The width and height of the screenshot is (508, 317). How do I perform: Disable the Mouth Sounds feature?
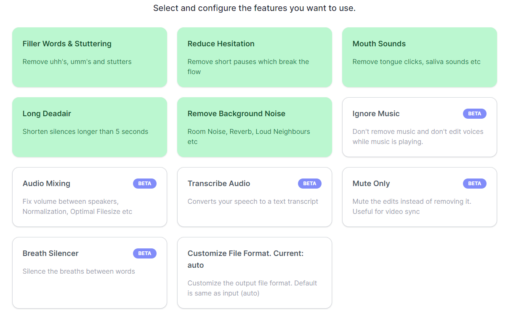[x=419, y=57]
